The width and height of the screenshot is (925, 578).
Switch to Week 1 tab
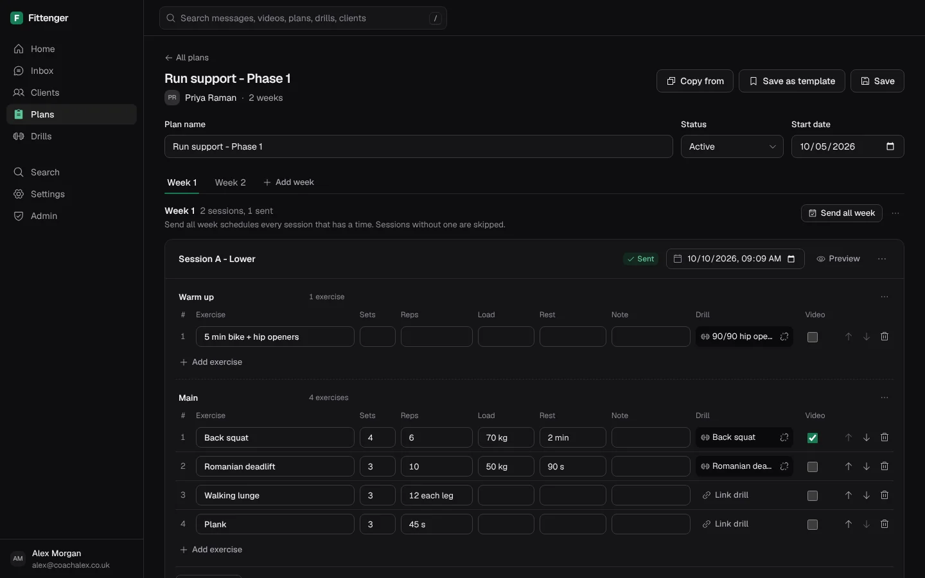(x=182, y=182)
